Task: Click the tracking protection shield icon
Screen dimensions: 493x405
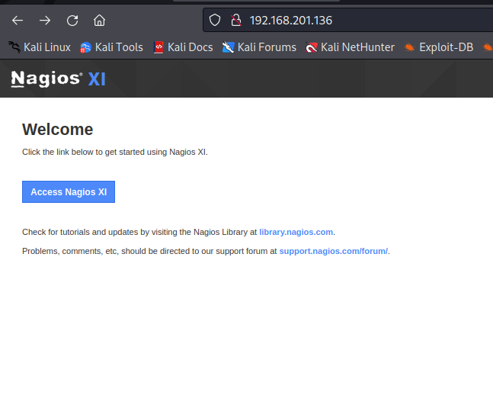Action: point(215,21)
